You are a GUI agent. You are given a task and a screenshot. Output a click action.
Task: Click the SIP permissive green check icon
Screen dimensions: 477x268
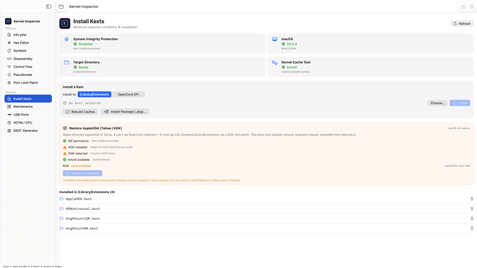pos(65,141)
